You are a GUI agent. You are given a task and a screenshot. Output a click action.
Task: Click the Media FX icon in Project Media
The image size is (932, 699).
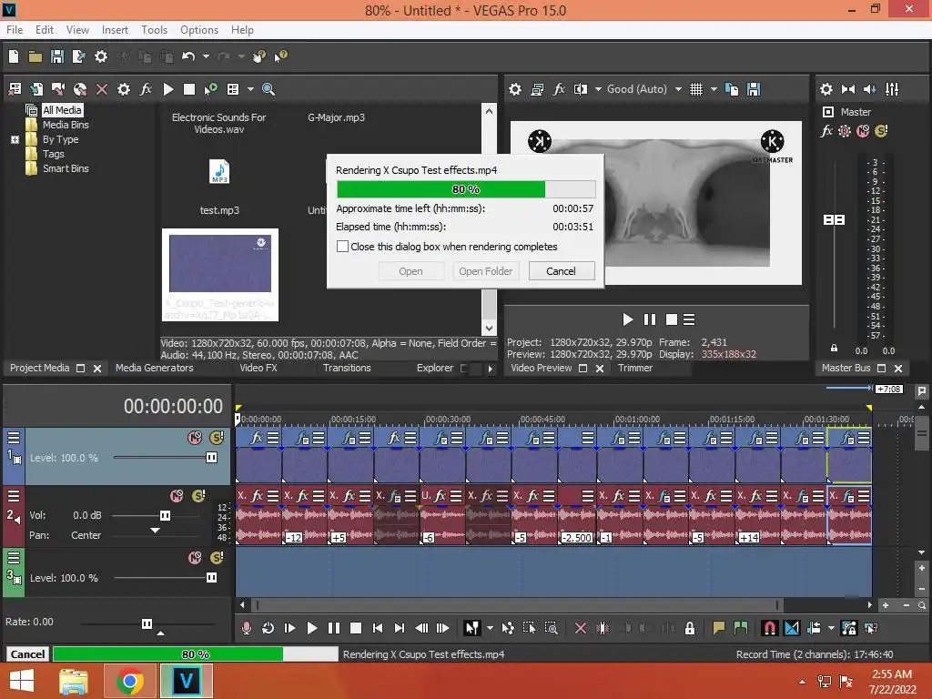pyautogui.click(x=146, y=89)
